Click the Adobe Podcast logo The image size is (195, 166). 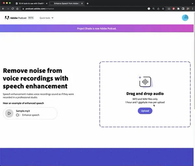click(16, 18)
